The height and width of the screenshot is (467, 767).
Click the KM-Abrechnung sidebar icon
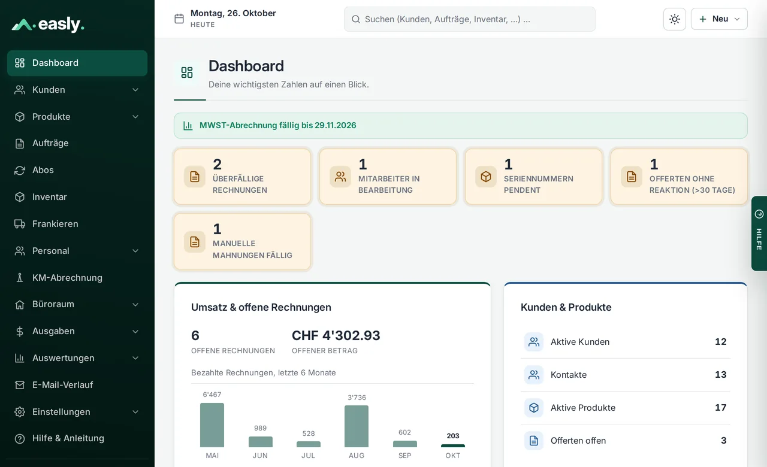20,278
